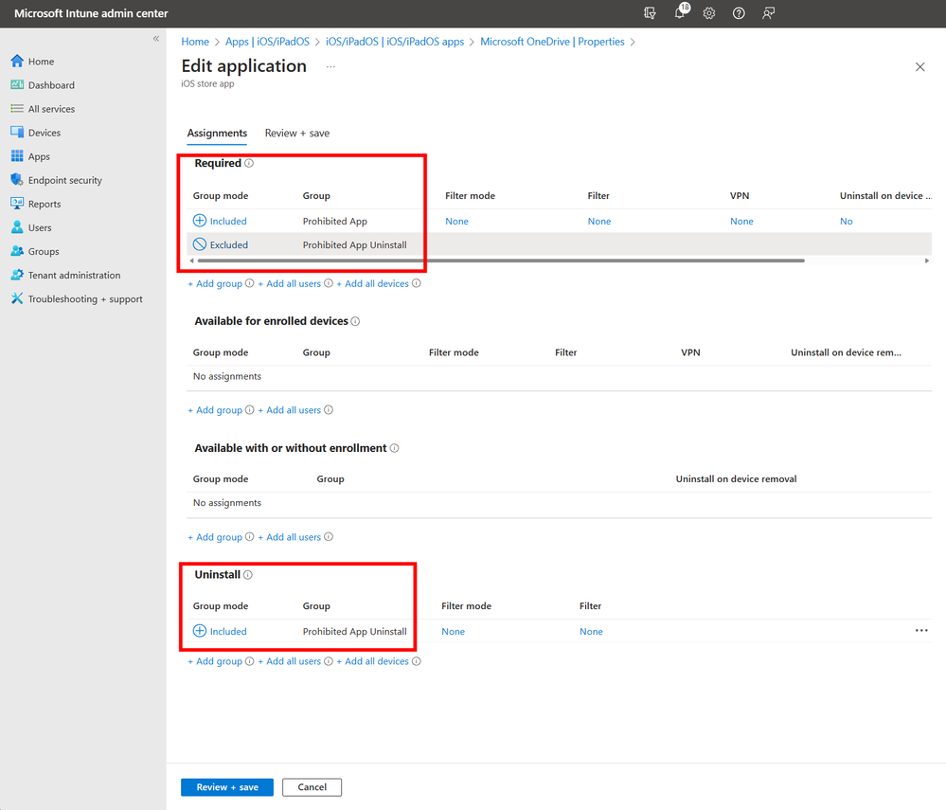Open the settings gear
The width and height of the screenshot is (946, 810).
[709, 13]
